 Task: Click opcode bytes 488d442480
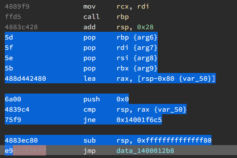click(25, 79)
